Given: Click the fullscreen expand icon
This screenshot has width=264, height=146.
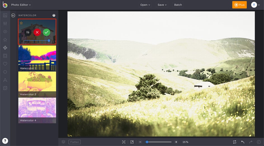Looking at the screenshot, I should pos(132,142).
